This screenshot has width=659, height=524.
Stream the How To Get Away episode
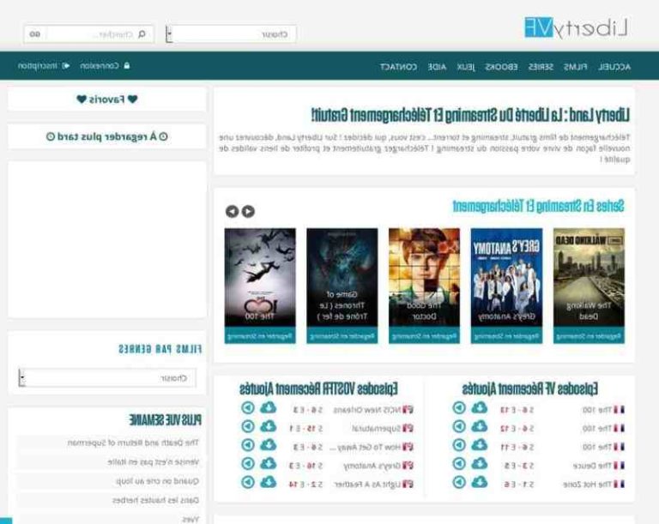(248, 445)
